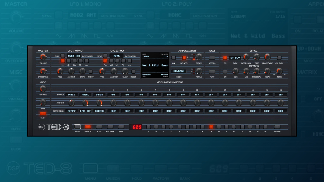Open Effect type selector ST DLY
The height and width of the screenshot is (182, 324).
coord(235,58)
